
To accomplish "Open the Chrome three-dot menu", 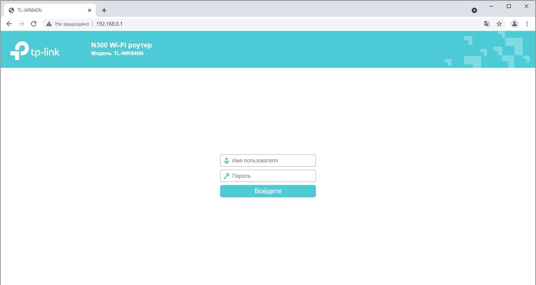I will [527, 24].
